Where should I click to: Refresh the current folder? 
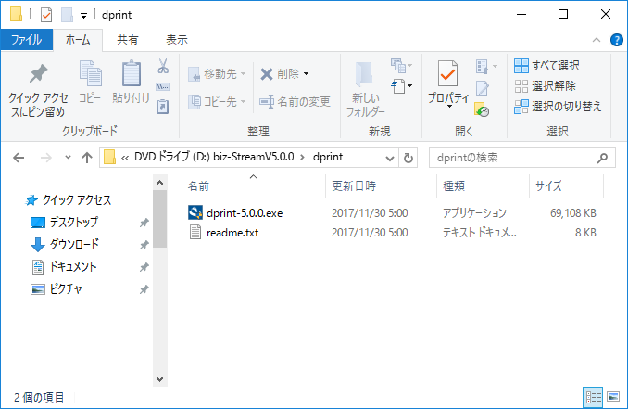pos(408,158)
